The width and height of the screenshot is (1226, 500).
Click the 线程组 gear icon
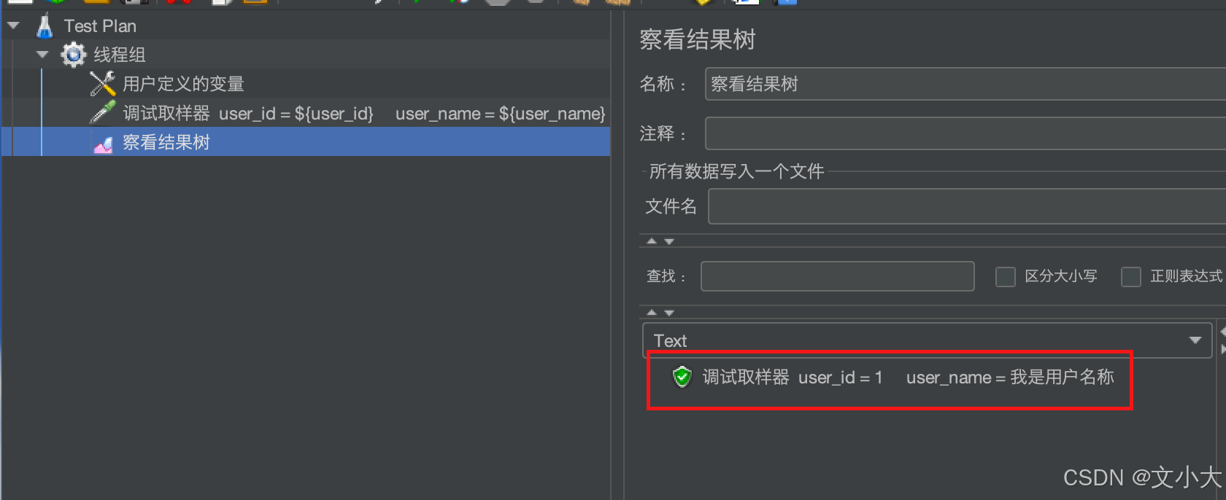point(73,55)
